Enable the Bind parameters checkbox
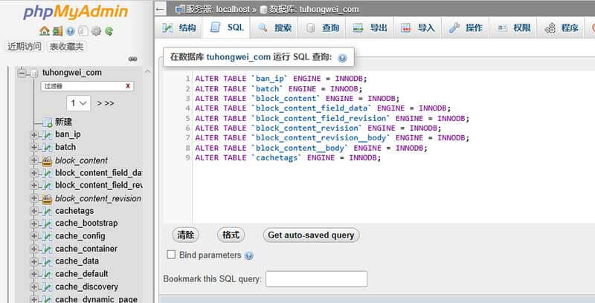 [x=172, y=255]
